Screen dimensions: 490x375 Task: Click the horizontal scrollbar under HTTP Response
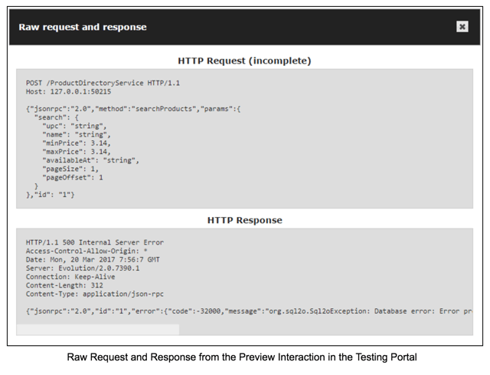click(x=98, y=330)
